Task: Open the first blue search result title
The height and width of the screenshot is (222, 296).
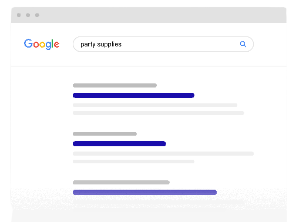Action: (x=133, y=95)
